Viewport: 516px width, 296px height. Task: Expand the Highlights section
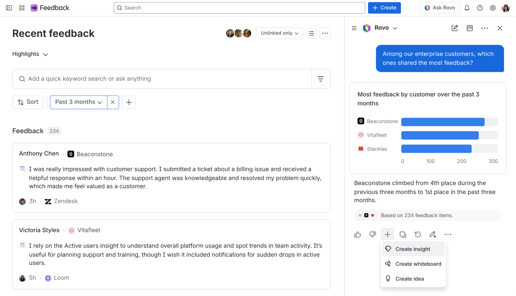coord(30,54)
